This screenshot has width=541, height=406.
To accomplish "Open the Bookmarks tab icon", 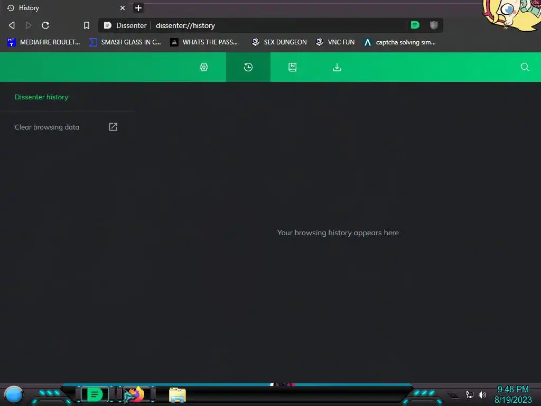I will coord(293,67).
